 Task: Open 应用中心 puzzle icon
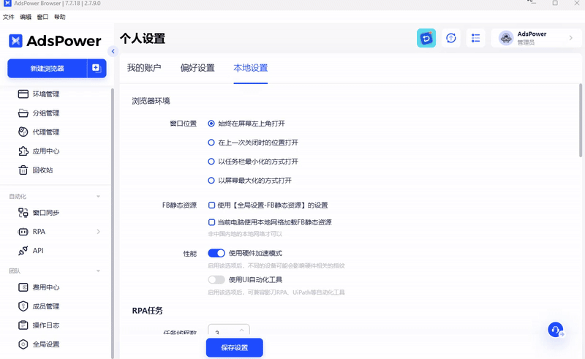tap(23, 151)
